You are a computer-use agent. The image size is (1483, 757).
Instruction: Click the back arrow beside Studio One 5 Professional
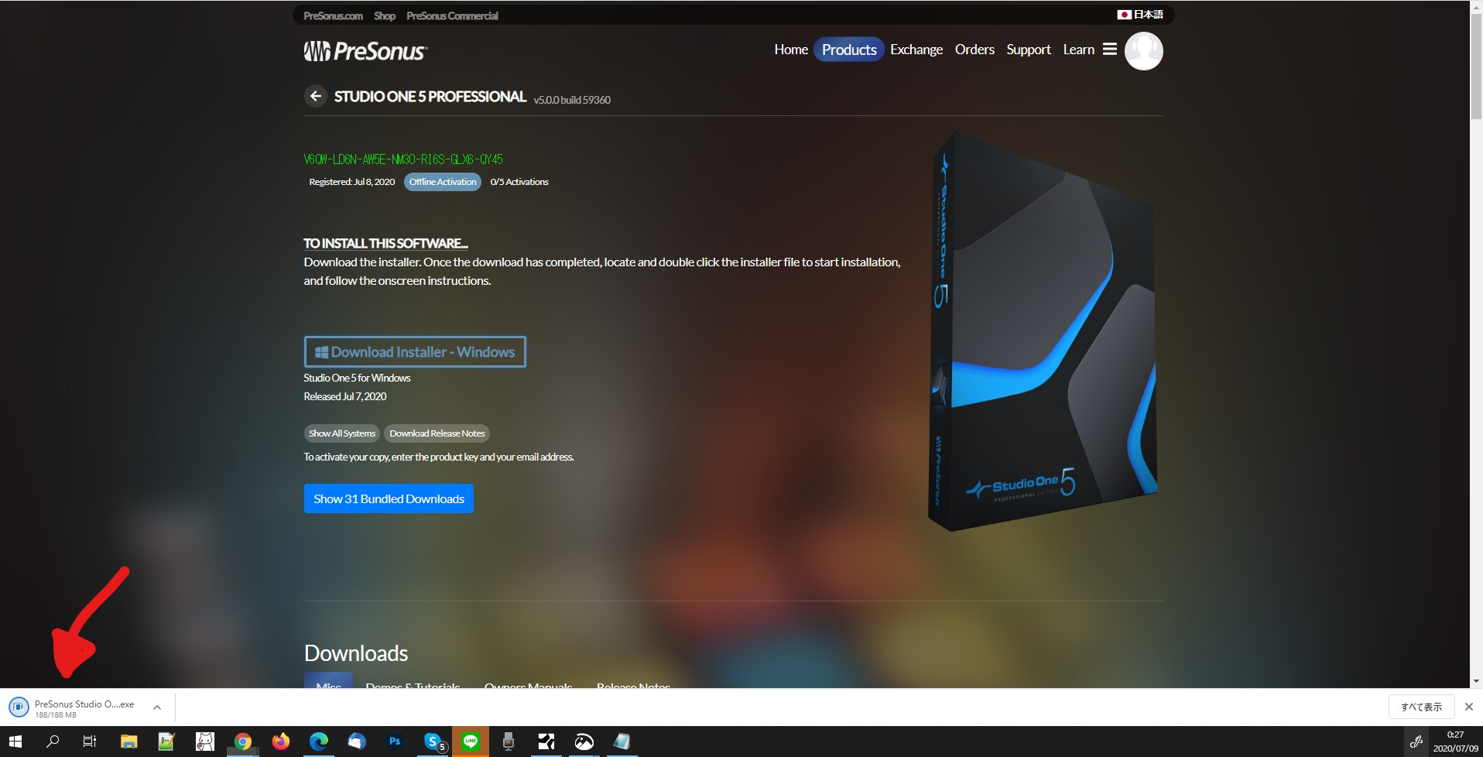click(315, 96)
